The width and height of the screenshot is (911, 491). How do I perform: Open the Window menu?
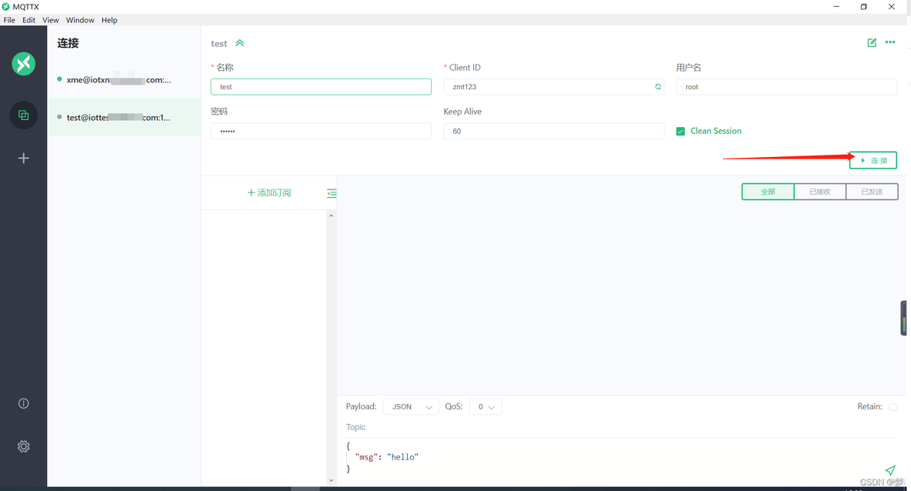coord(80,20)
